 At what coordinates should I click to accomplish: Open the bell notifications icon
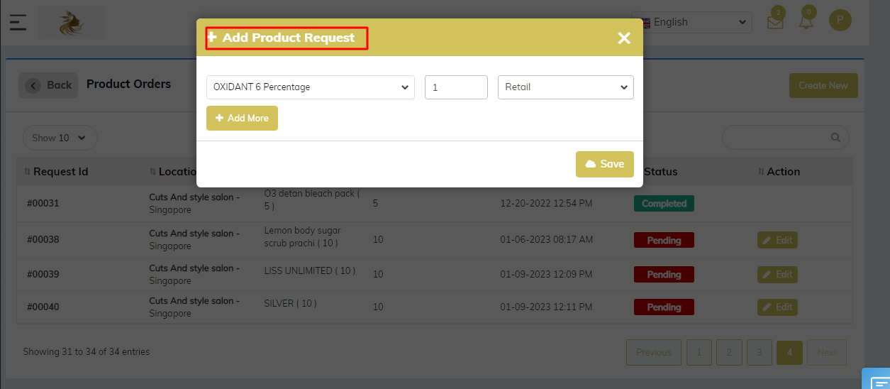(806, 20)
